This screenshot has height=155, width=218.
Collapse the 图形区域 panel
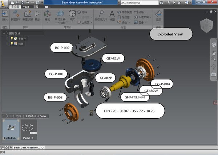pos(4,33)
